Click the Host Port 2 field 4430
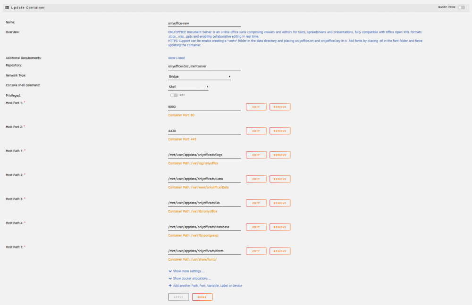The width and height of the screenshot is (472, 305). coord(204,131)
